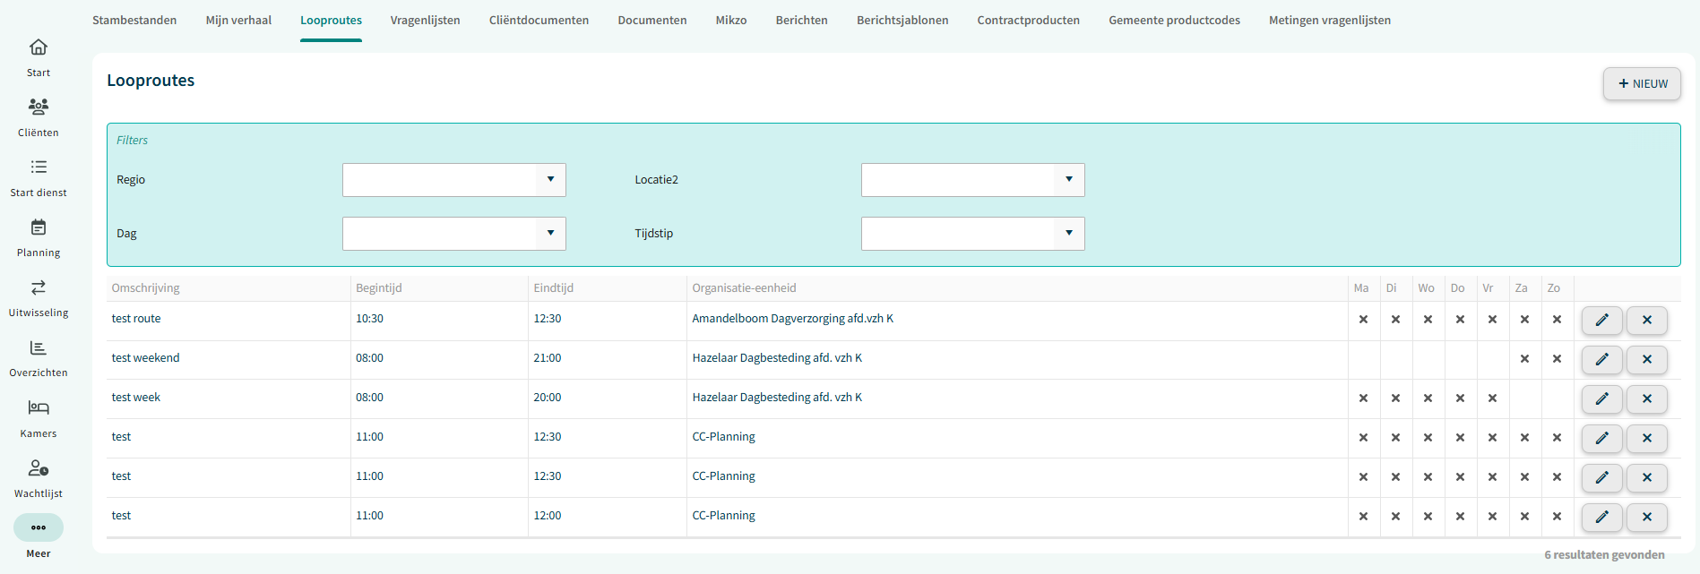
Task: Open Uitwisseling in the sidebar
Action: click(x=39, y=297)
